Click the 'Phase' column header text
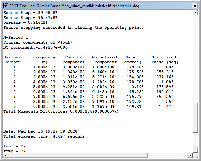 point(130,57)
